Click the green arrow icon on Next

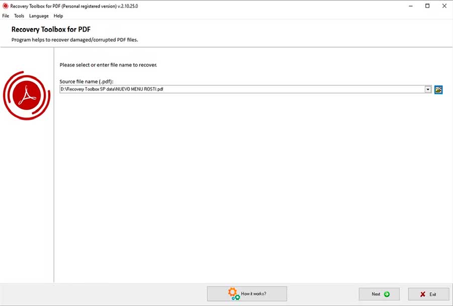pyautogui.click(x=387, y=294)
